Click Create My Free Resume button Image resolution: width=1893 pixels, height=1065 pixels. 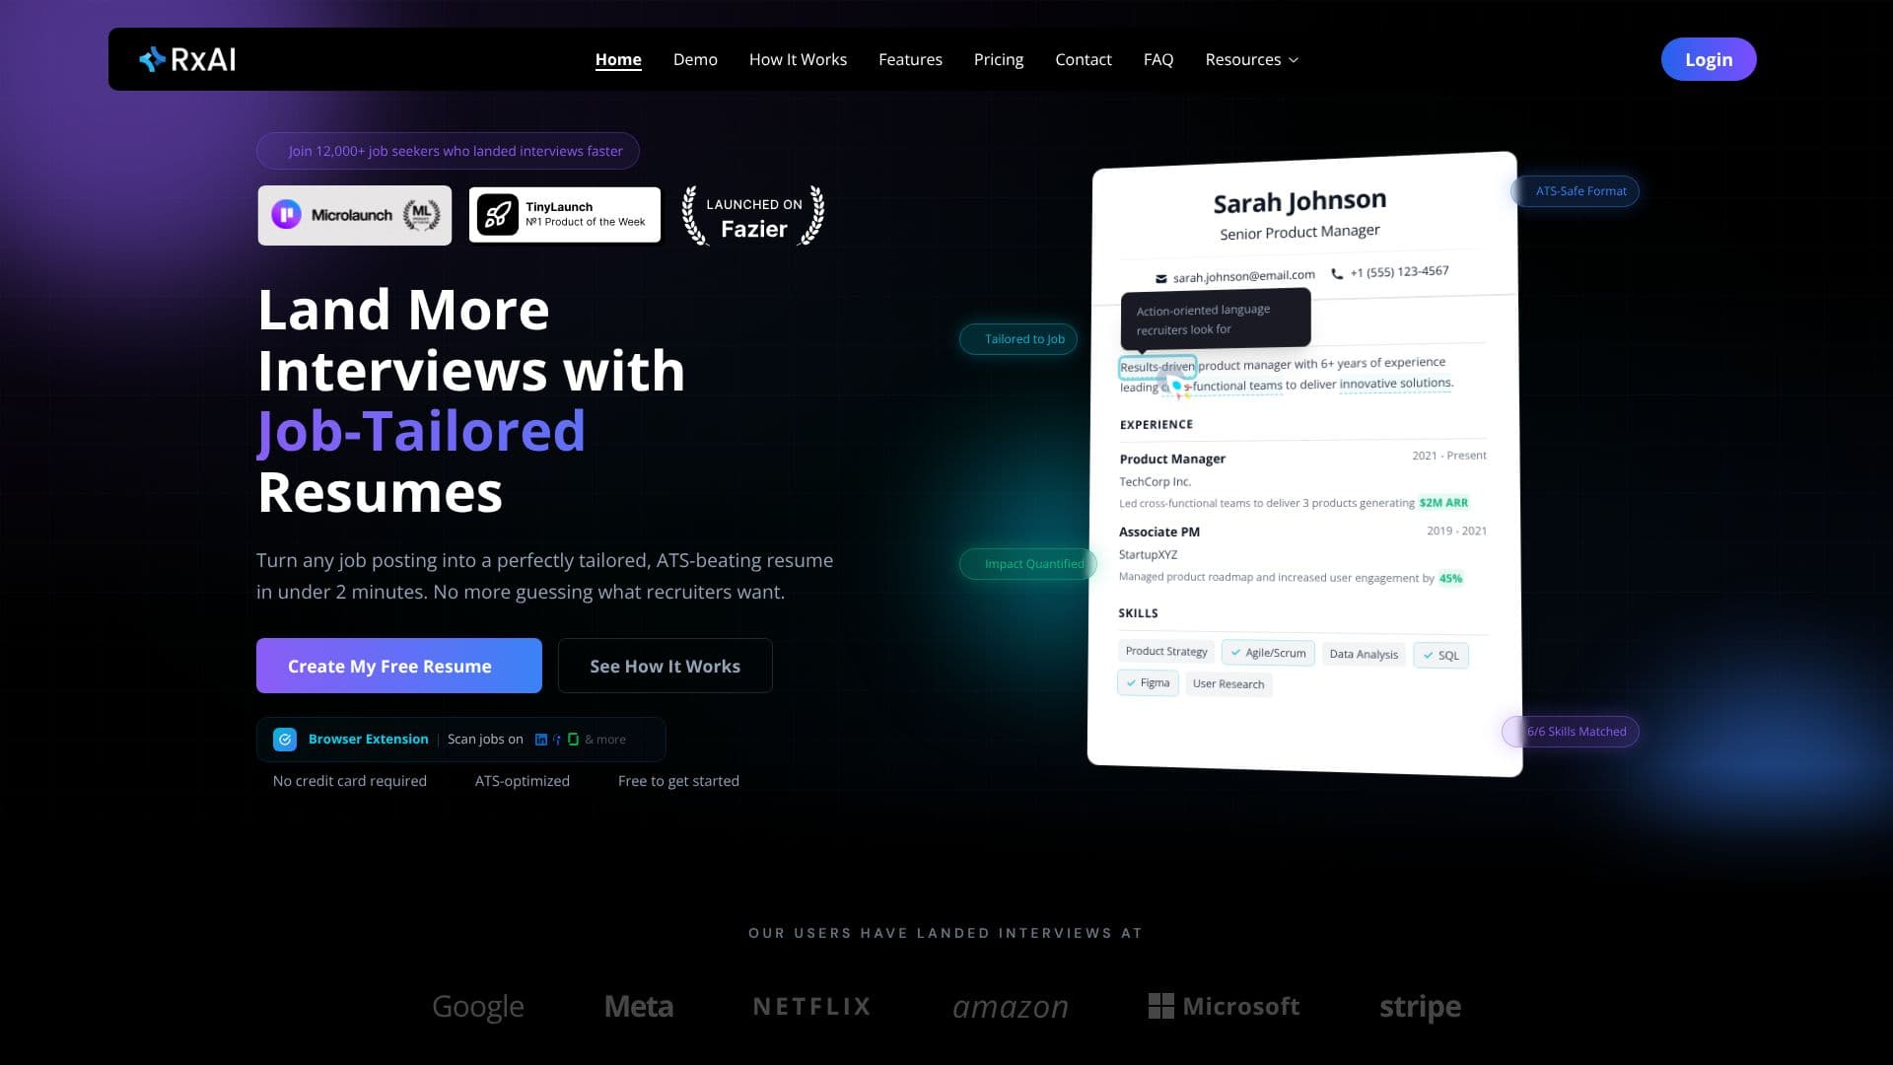point(399,666)
